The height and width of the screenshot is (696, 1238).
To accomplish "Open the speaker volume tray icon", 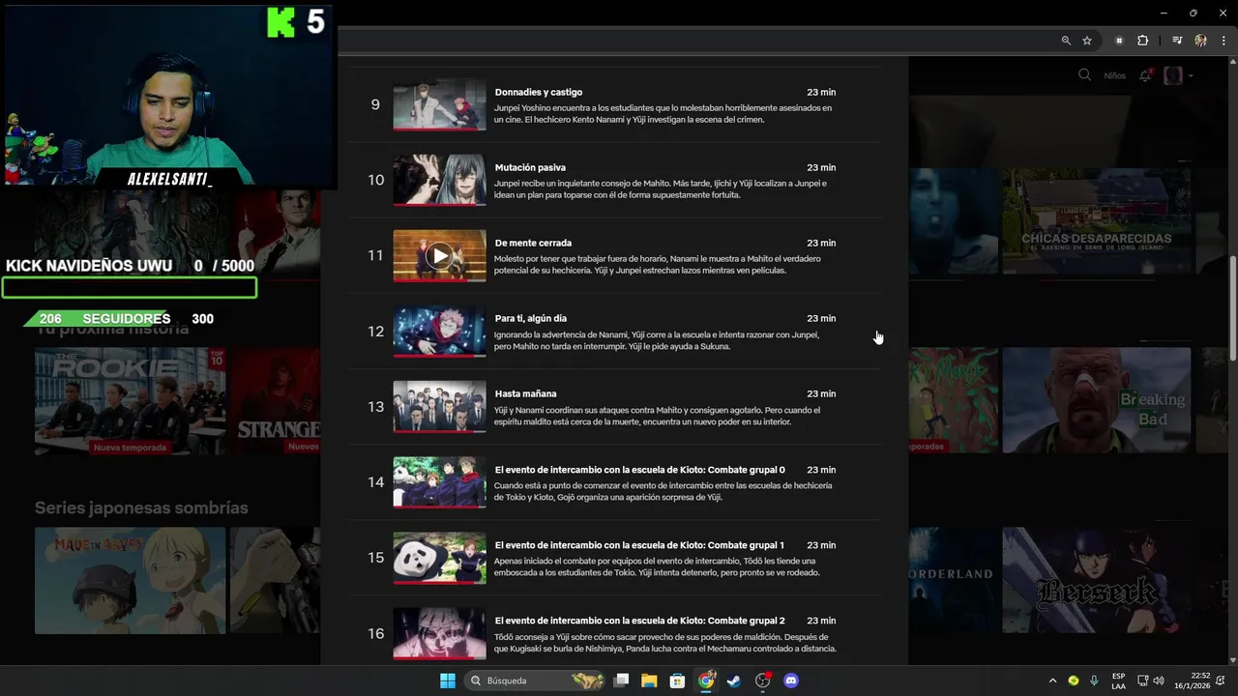I will point(1159,681).
